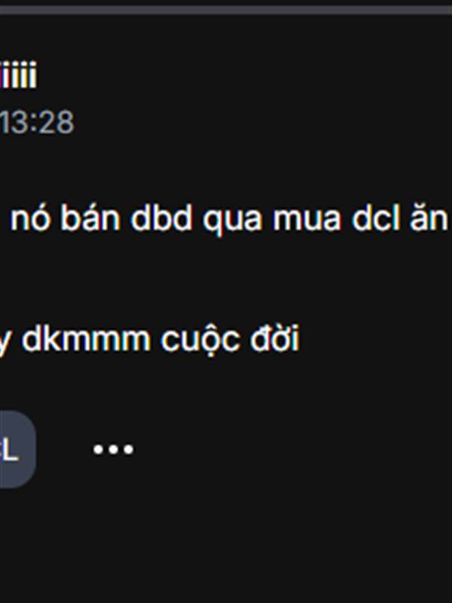Image resolution: width=452 pixels, height=603 pixels.
Task: Click the blank area right of the three dots
Action: click(x=292, y=448)
